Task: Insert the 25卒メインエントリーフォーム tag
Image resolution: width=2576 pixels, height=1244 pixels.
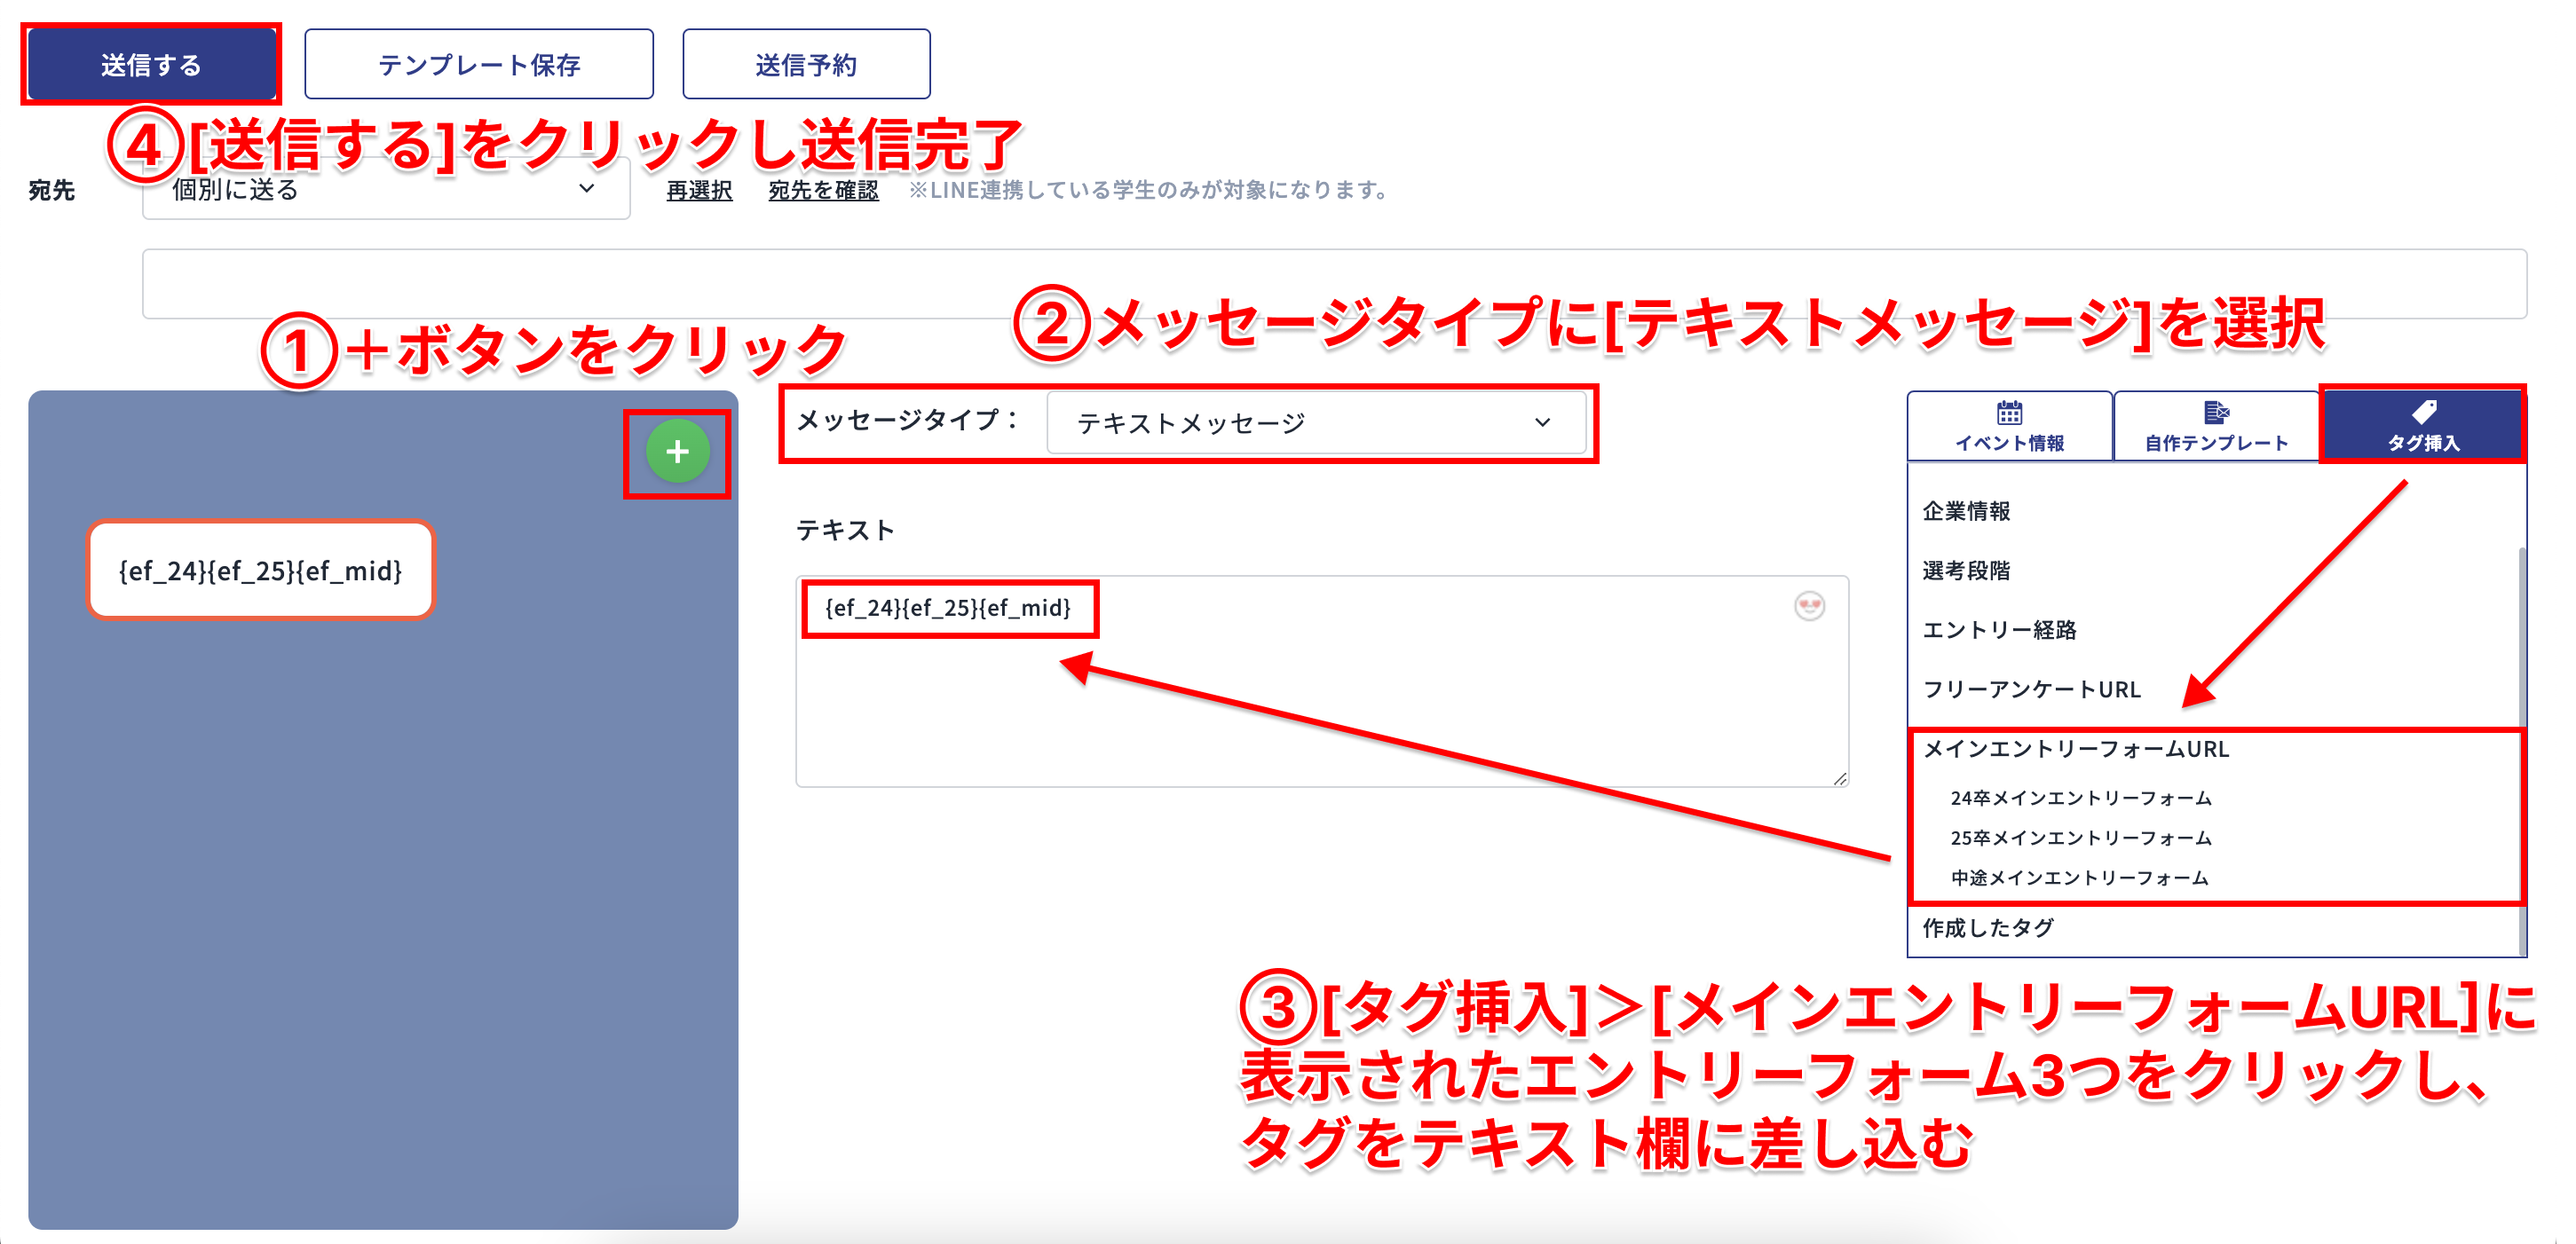Action: point(2080,839)
